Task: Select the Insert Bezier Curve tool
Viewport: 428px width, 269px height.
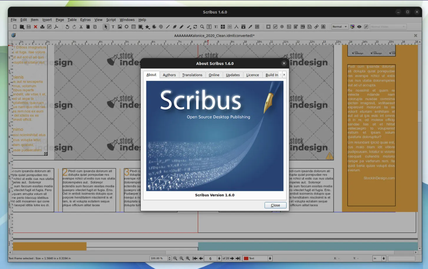Action: [x=175, y=27]
